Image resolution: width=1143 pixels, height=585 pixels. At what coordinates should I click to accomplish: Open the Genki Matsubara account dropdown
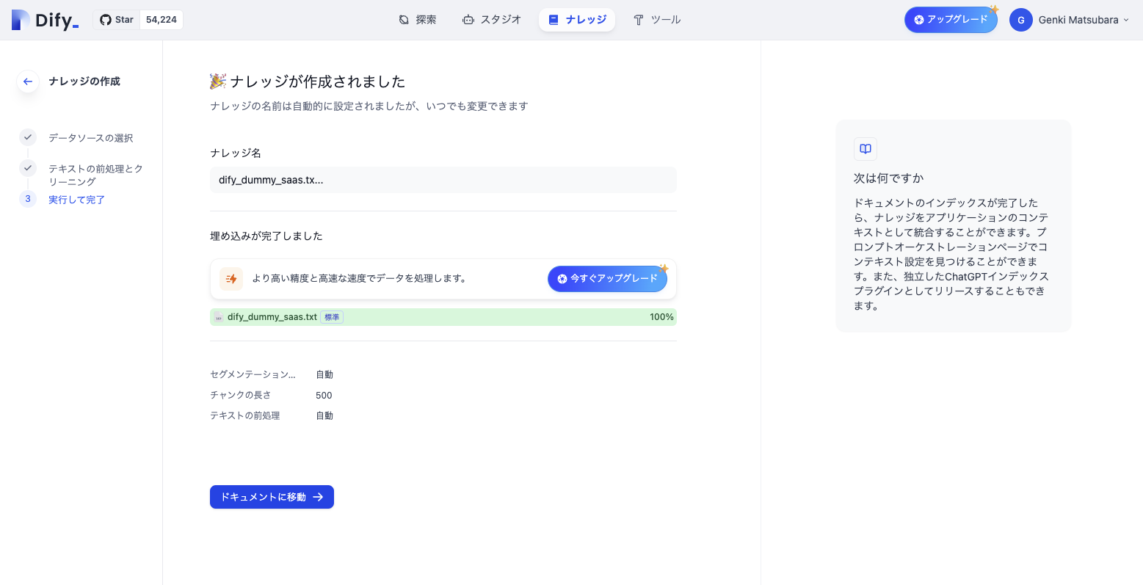[1083, 20]
